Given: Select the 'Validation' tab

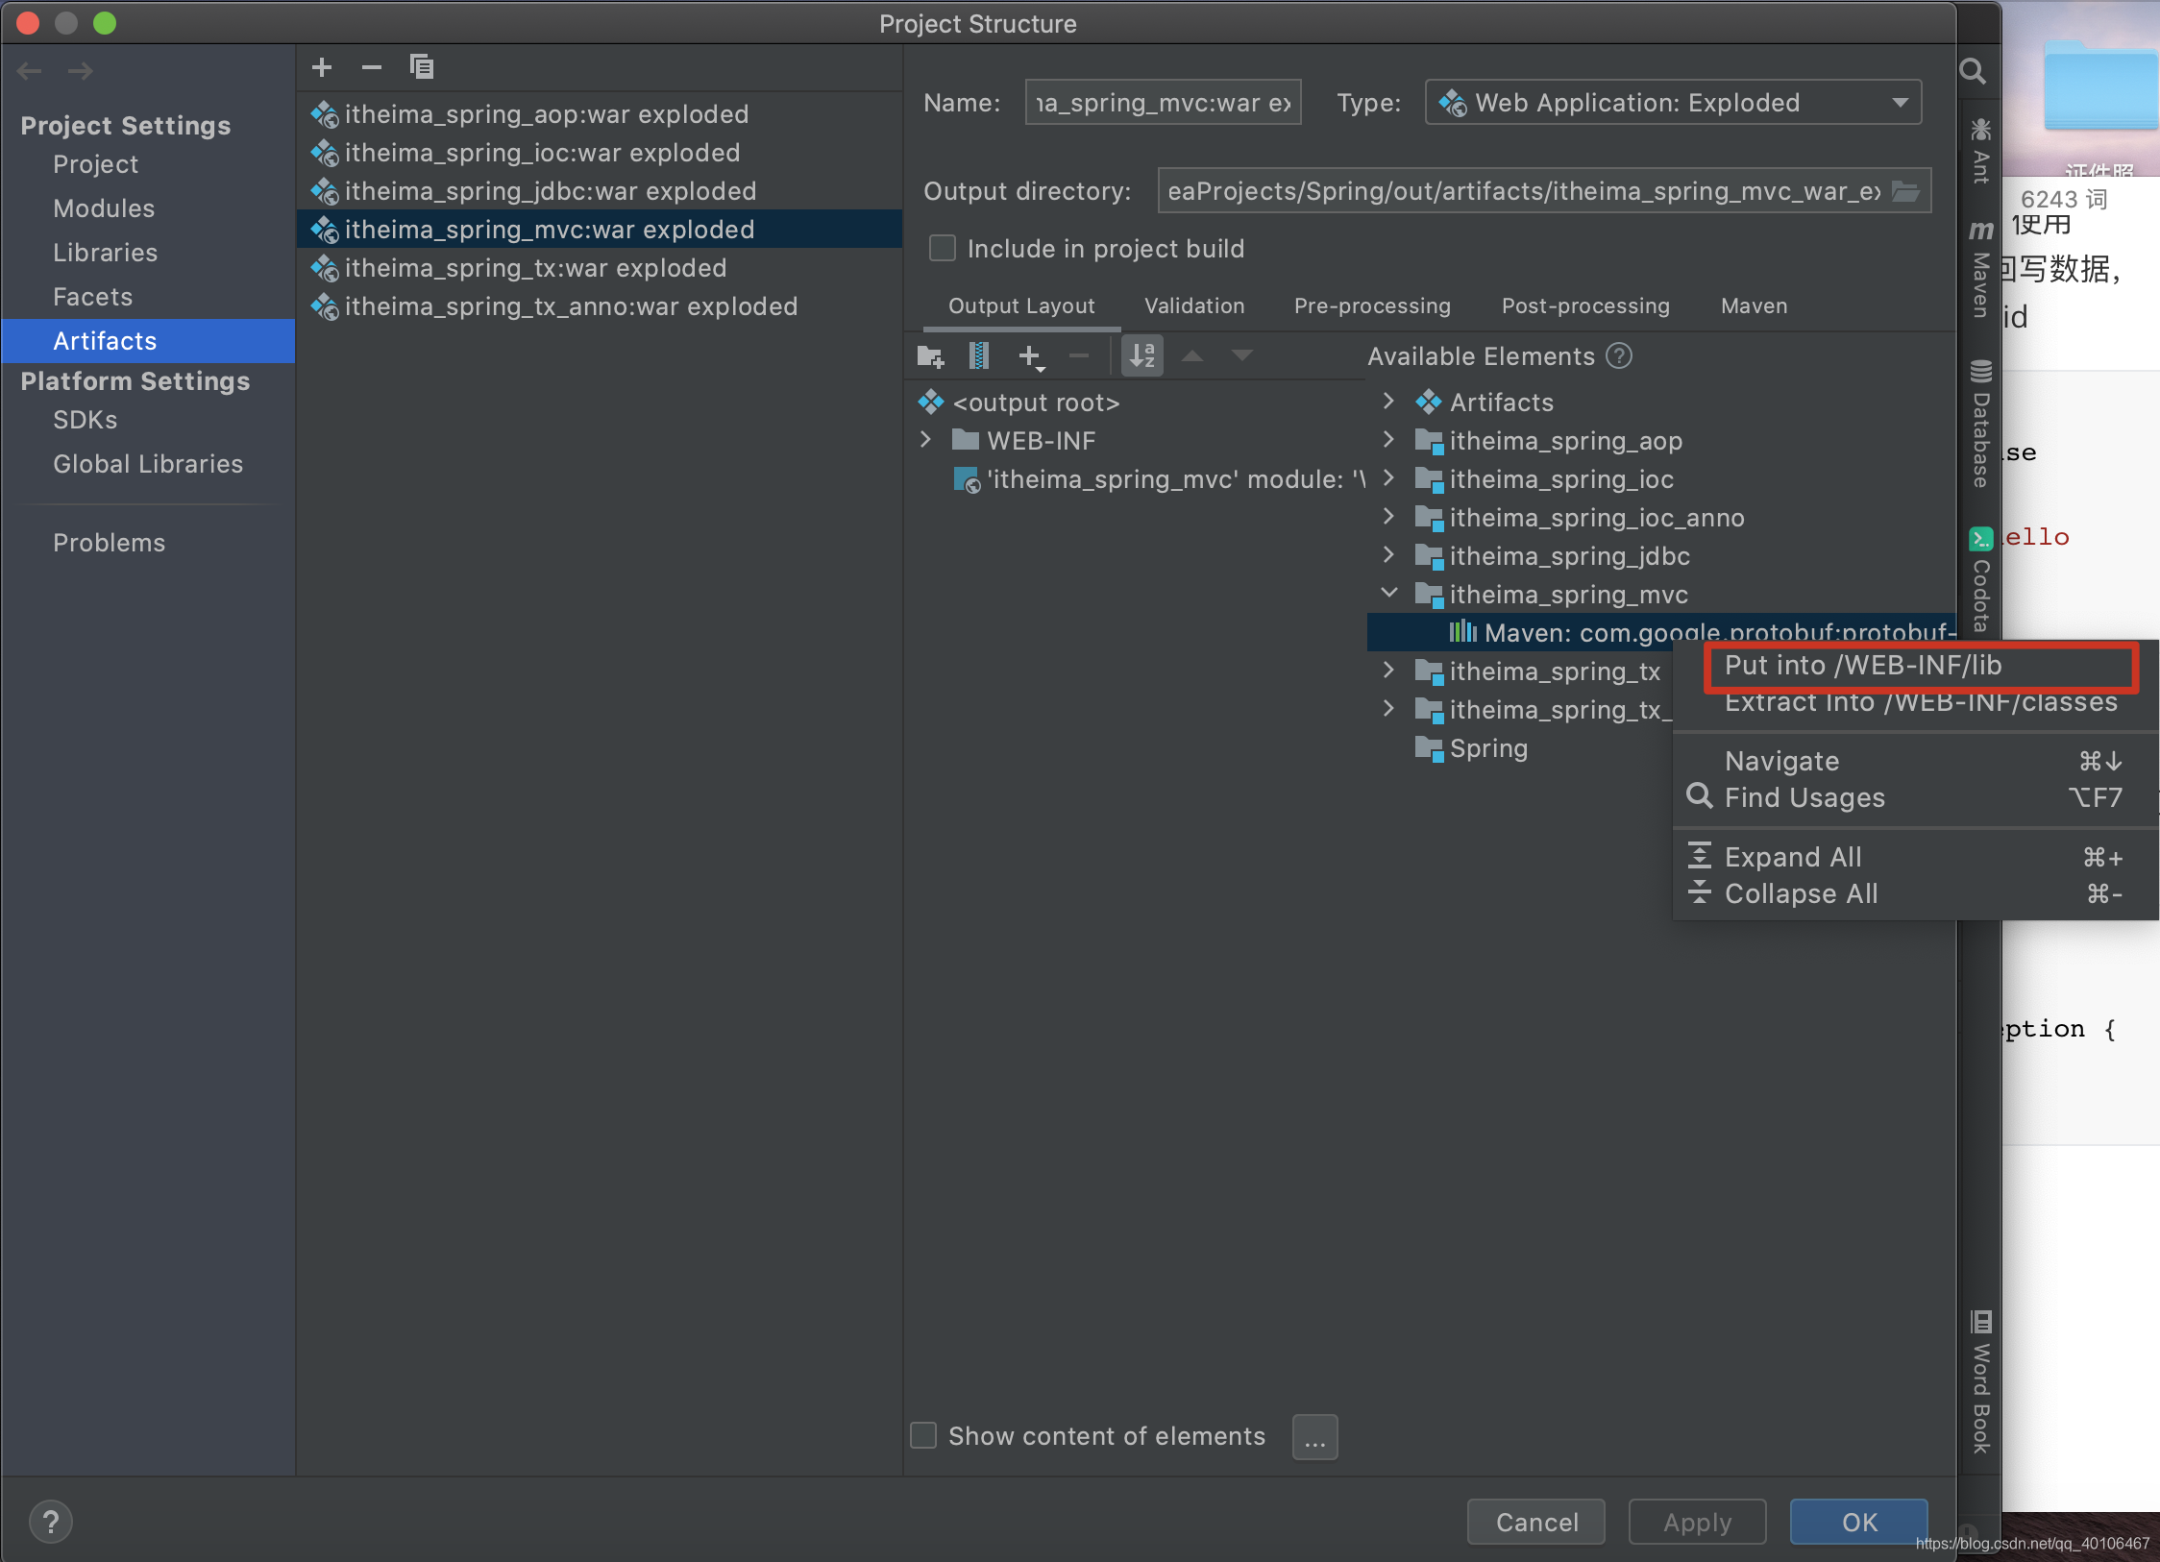Looking at the screenshot, I should click(x=1194, y=305).
